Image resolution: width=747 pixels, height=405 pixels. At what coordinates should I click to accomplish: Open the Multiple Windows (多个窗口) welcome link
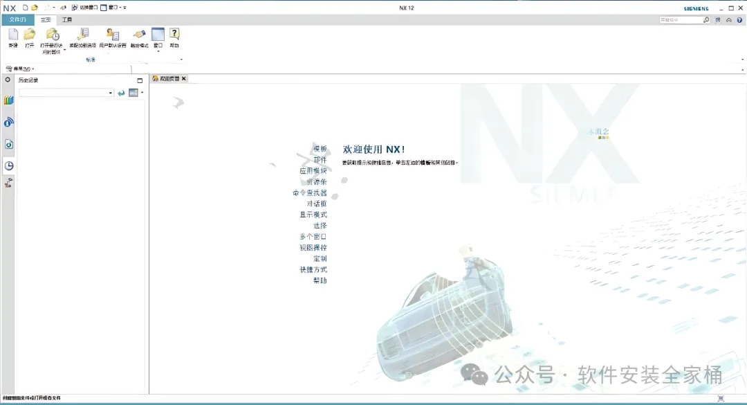(x=313, y=237)
